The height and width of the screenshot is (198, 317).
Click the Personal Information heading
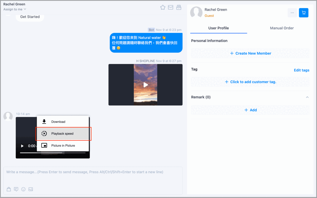[x=209, y=41]
